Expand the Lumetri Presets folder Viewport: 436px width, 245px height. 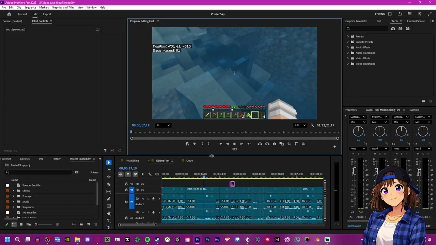[348, 42]
